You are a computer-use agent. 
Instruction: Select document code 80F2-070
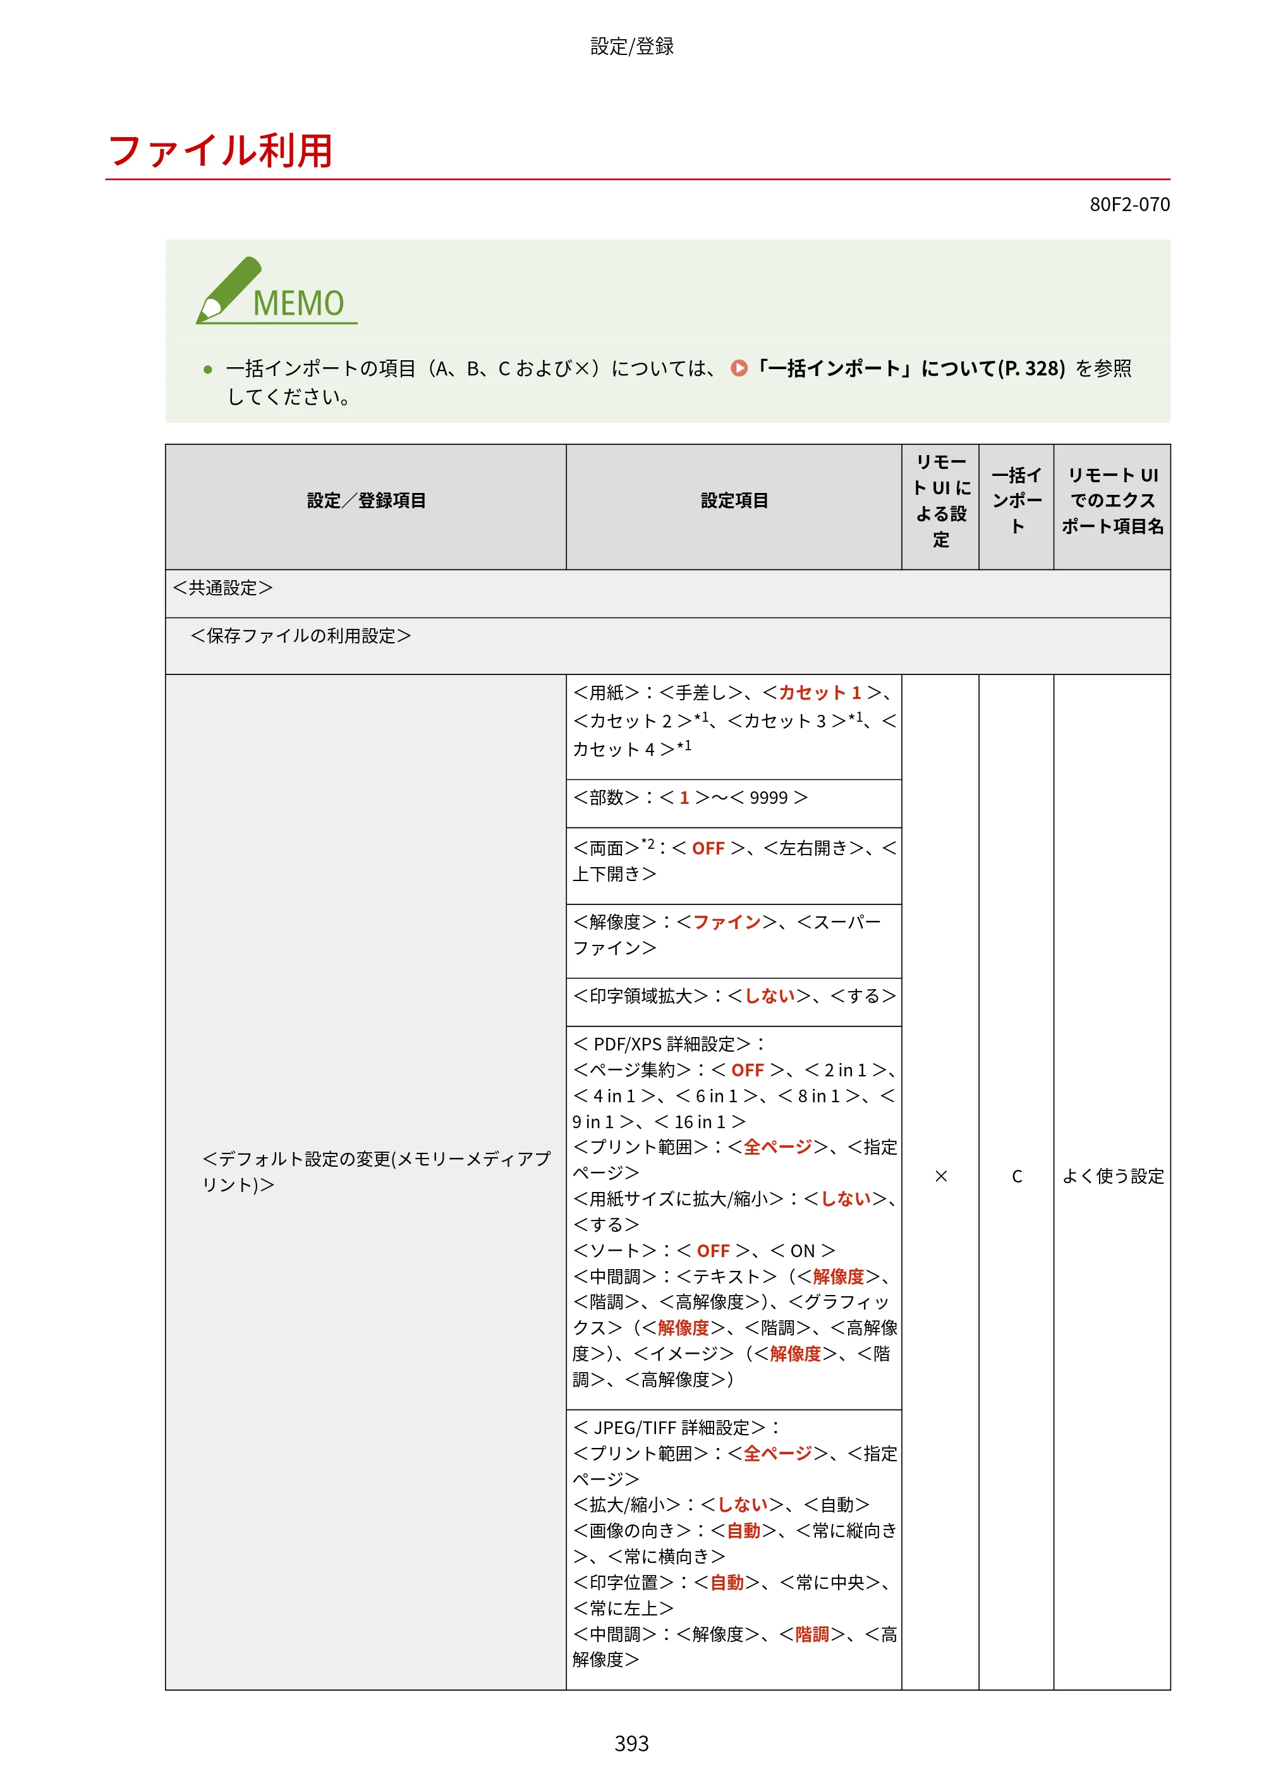click(1129, 204)
